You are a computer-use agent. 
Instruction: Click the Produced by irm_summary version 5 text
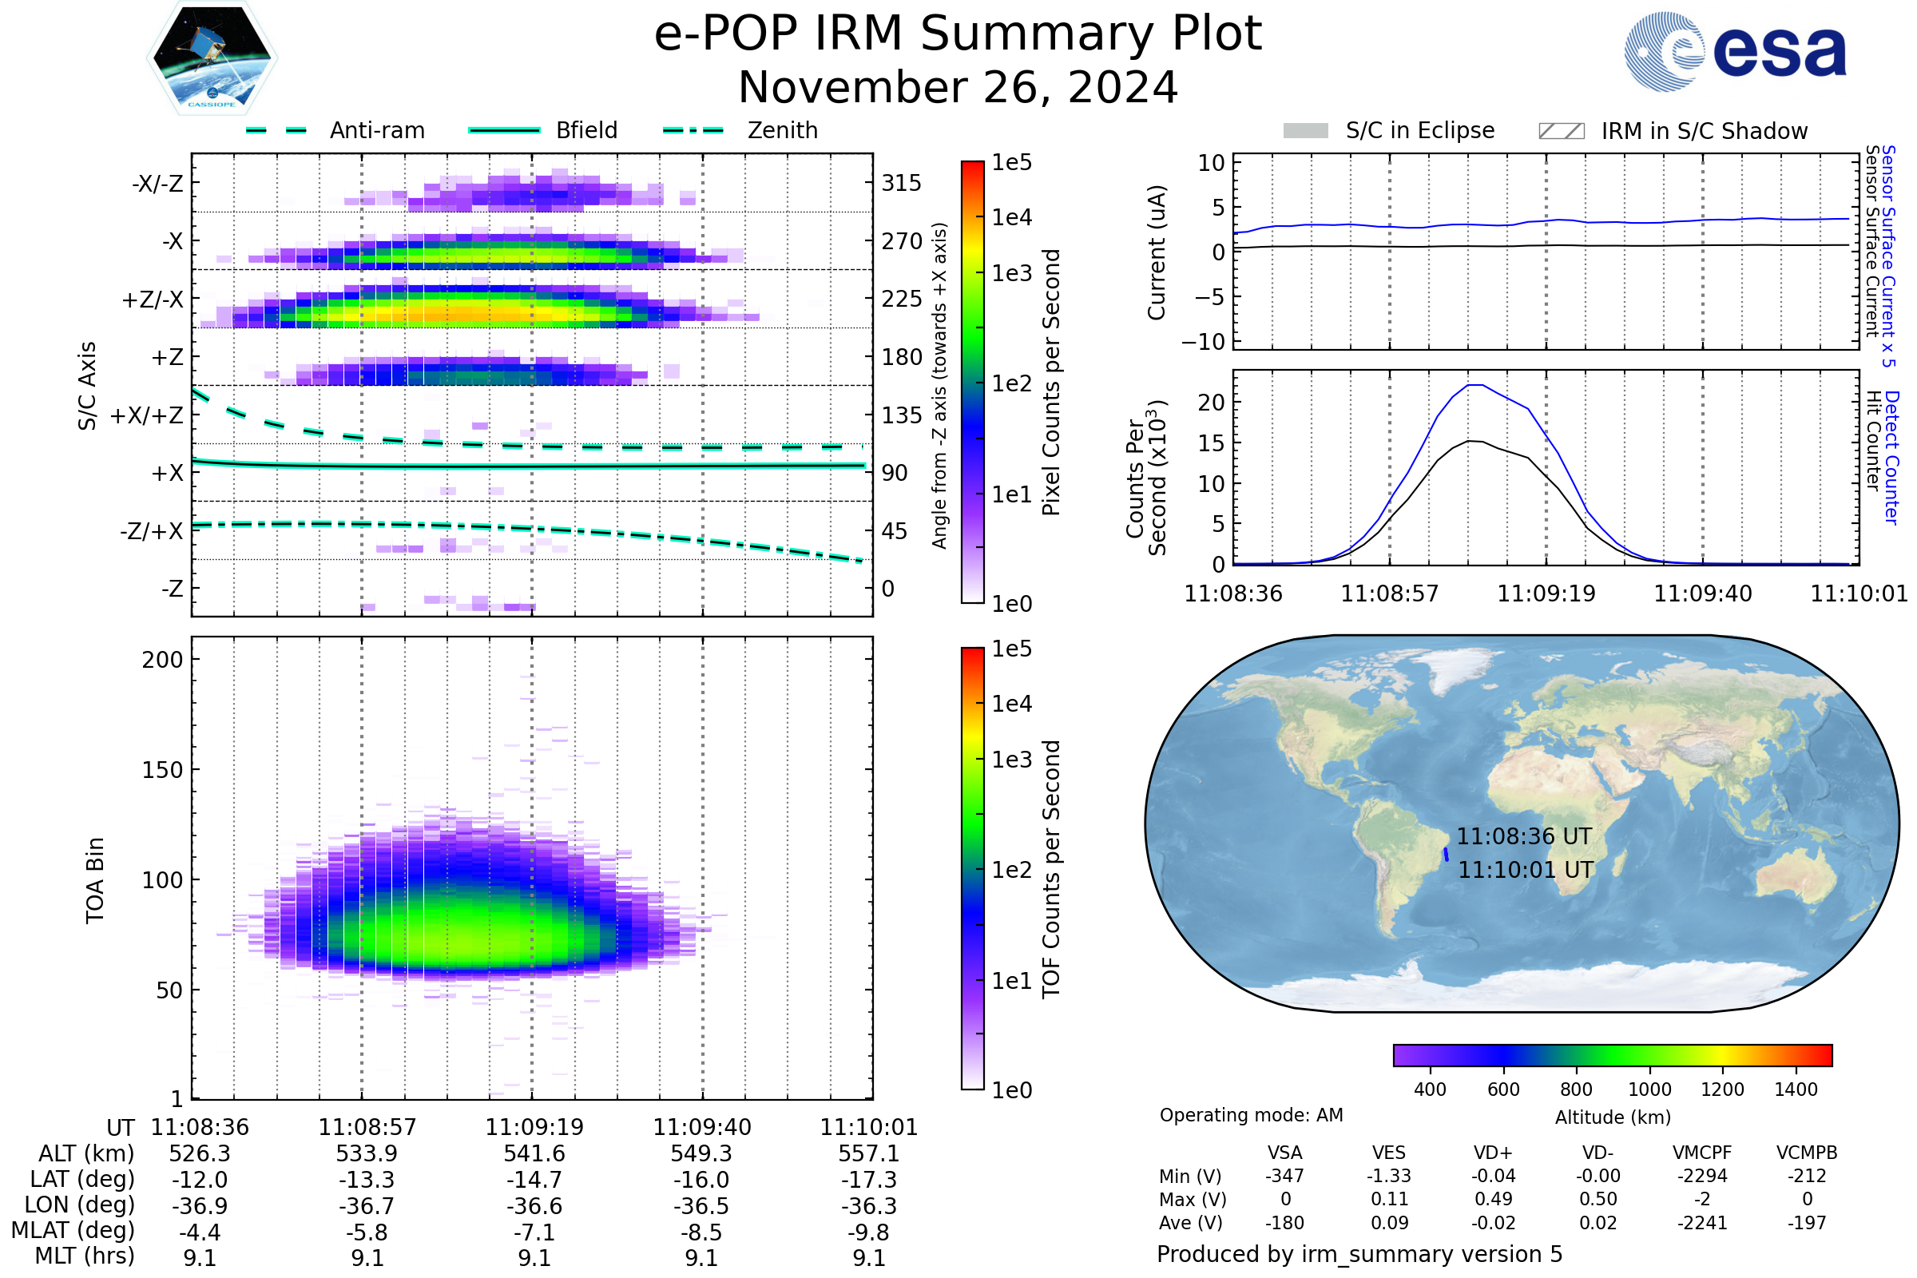1359,1254
